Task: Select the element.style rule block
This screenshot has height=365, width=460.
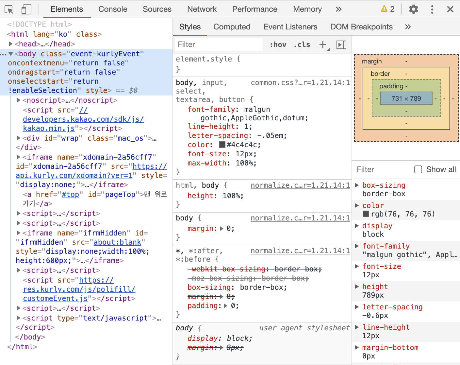Action: [262, 64]
